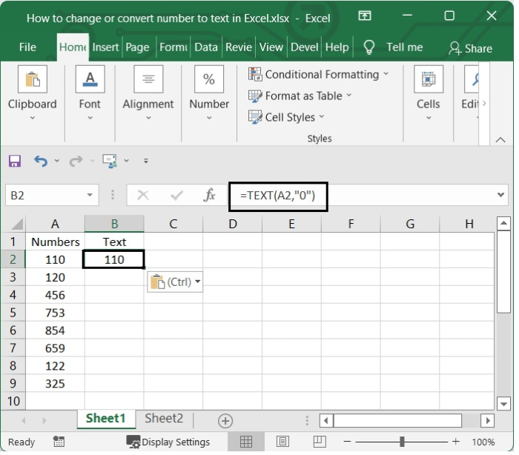Switch to Page Break Preview view

tap(320, 442)
